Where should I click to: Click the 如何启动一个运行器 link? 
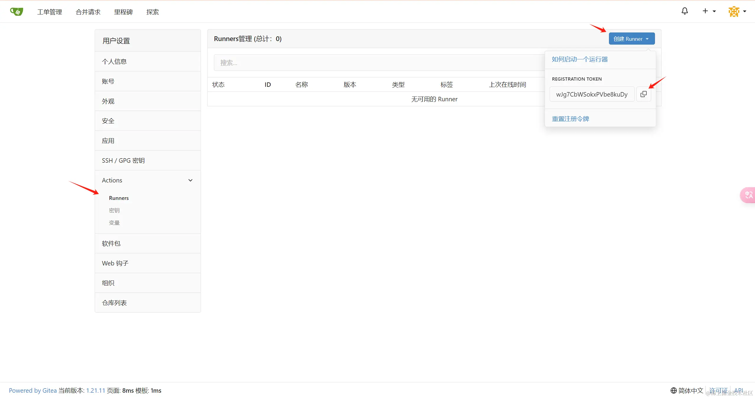(579, 59)
